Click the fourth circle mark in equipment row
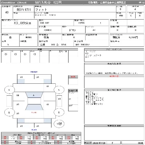 coord(35,54)
